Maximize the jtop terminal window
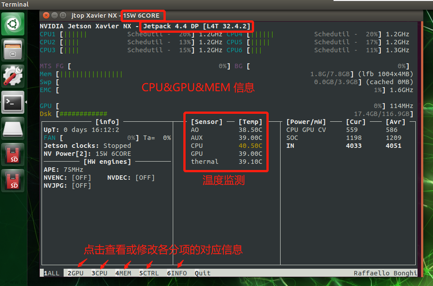 (x=63, y=15)
